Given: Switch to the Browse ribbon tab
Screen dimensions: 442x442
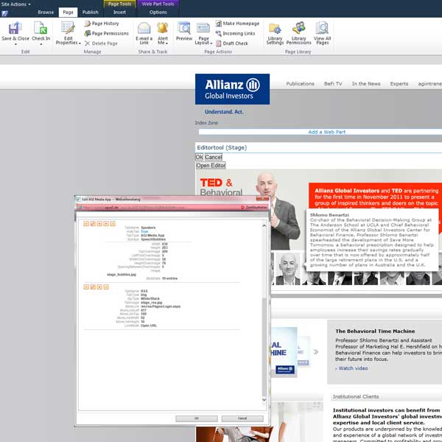Looking at the screenshot, I should click(46, 13).
